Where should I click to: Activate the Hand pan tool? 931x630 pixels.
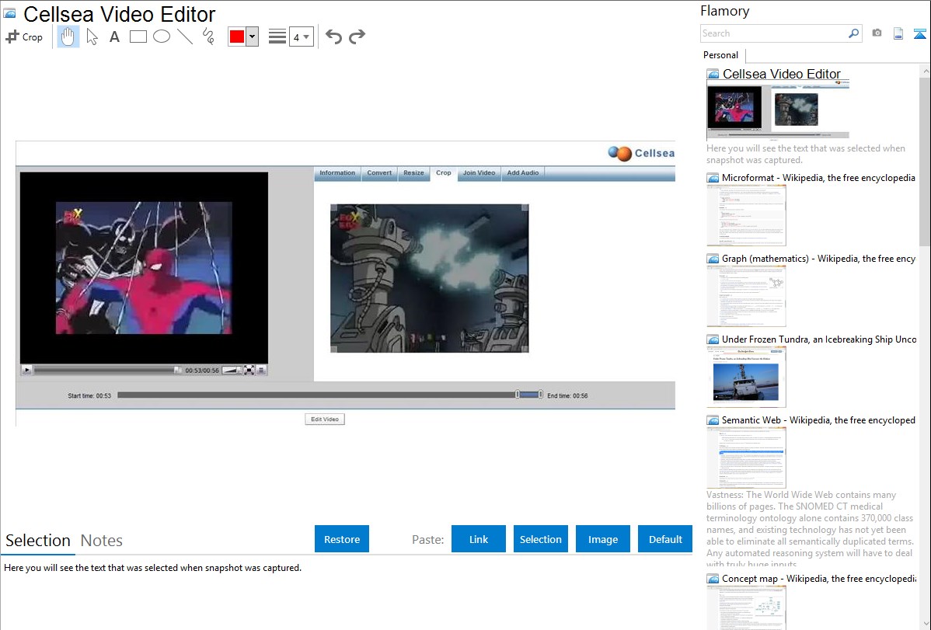pos(68,37)
